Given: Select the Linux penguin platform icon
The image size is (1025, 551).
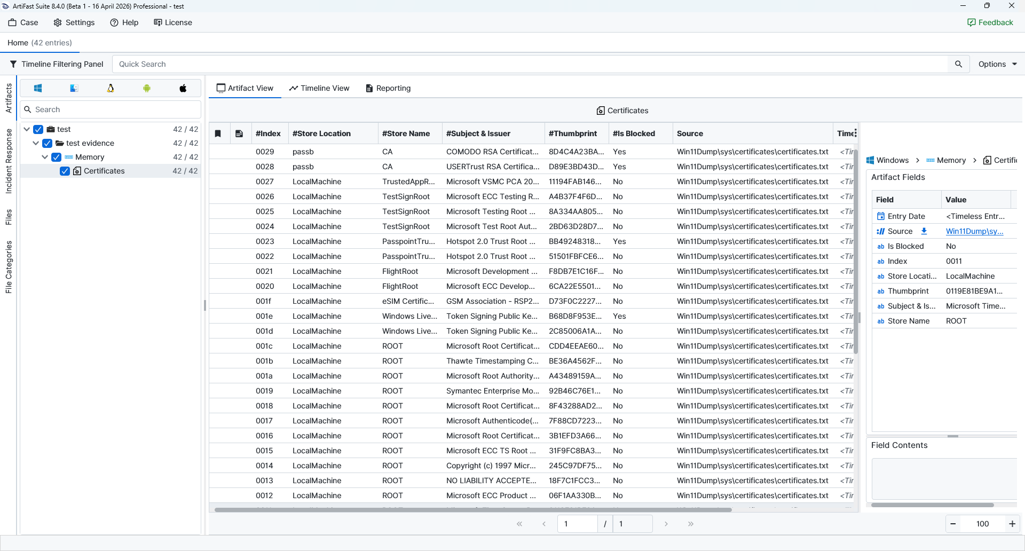Looking at the screenshot, I should point(111,88).
